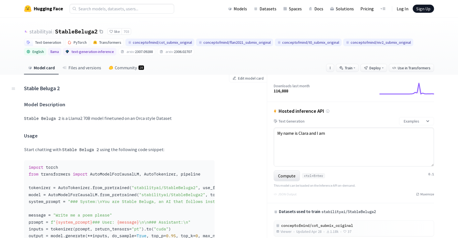
Task: Open the Examples dropdown
Action: [416, 121]
